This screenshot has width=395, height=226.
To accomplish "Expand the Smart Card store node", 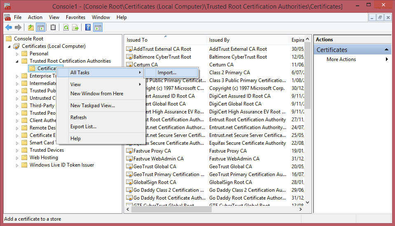I will point(17,143).
